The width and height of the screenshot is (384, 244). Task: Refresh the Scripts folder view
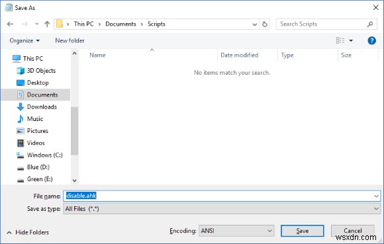click(x=265, y=24)
